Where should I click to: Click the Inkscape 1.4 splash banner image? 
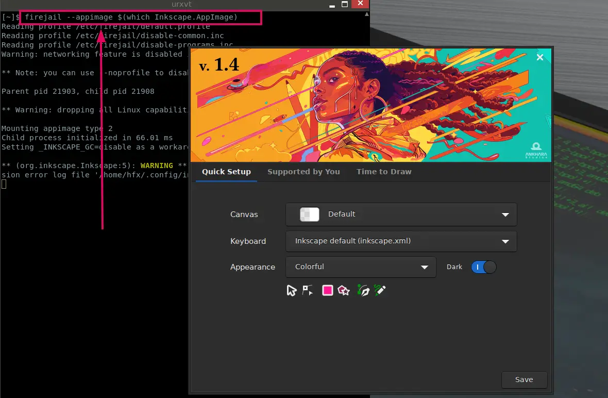click(370, 105)
